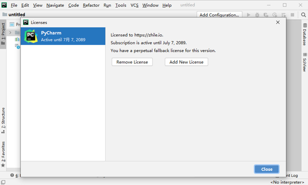
Task: Click the Add New License button
Action: pyautogui.click(x=186, y=62)
